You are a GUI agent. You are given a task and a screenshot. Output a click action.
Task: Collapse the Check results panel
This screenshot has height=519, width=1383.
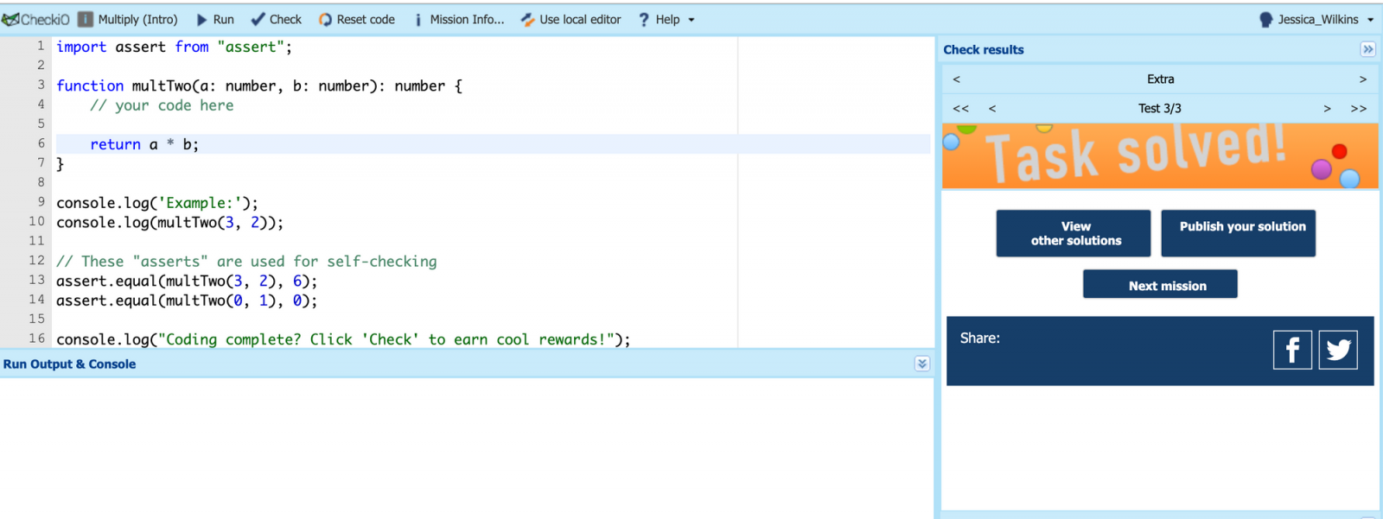1367,49
